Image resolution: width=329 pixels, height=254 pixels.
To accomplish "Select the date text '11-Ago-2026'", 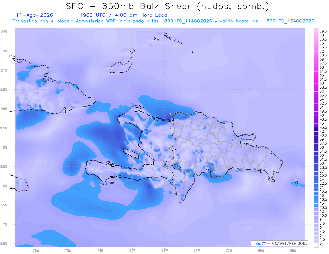I will [x=35, y=15].
